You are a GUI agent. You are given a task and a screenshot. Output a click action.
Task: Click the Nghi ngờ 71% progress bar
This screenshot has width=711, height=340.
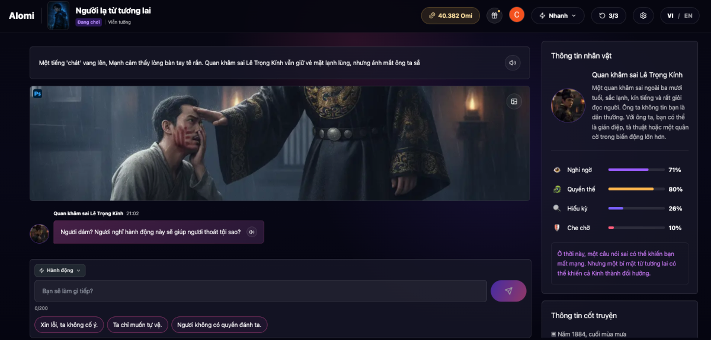click(x=636, y=170)
